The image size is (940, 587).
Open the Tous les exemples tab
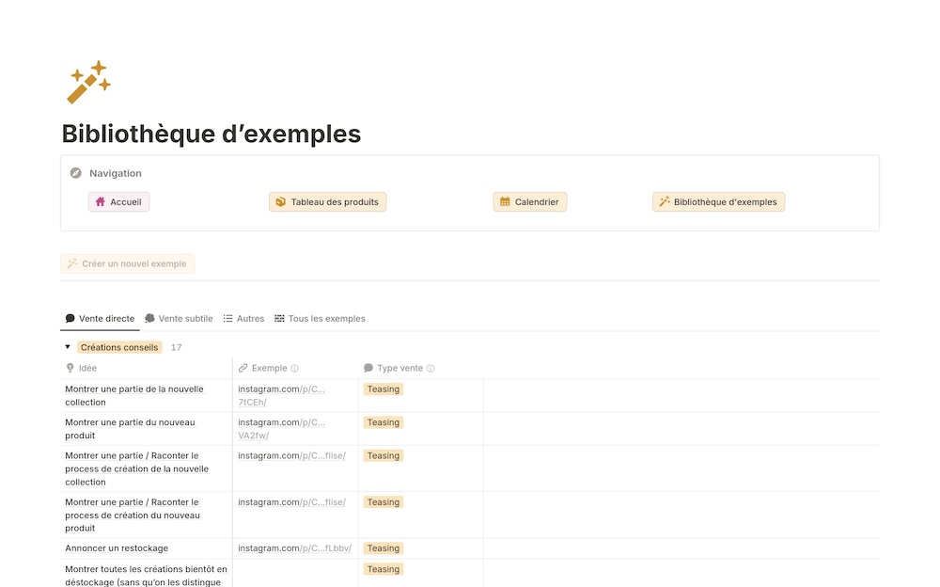[320, 319]
